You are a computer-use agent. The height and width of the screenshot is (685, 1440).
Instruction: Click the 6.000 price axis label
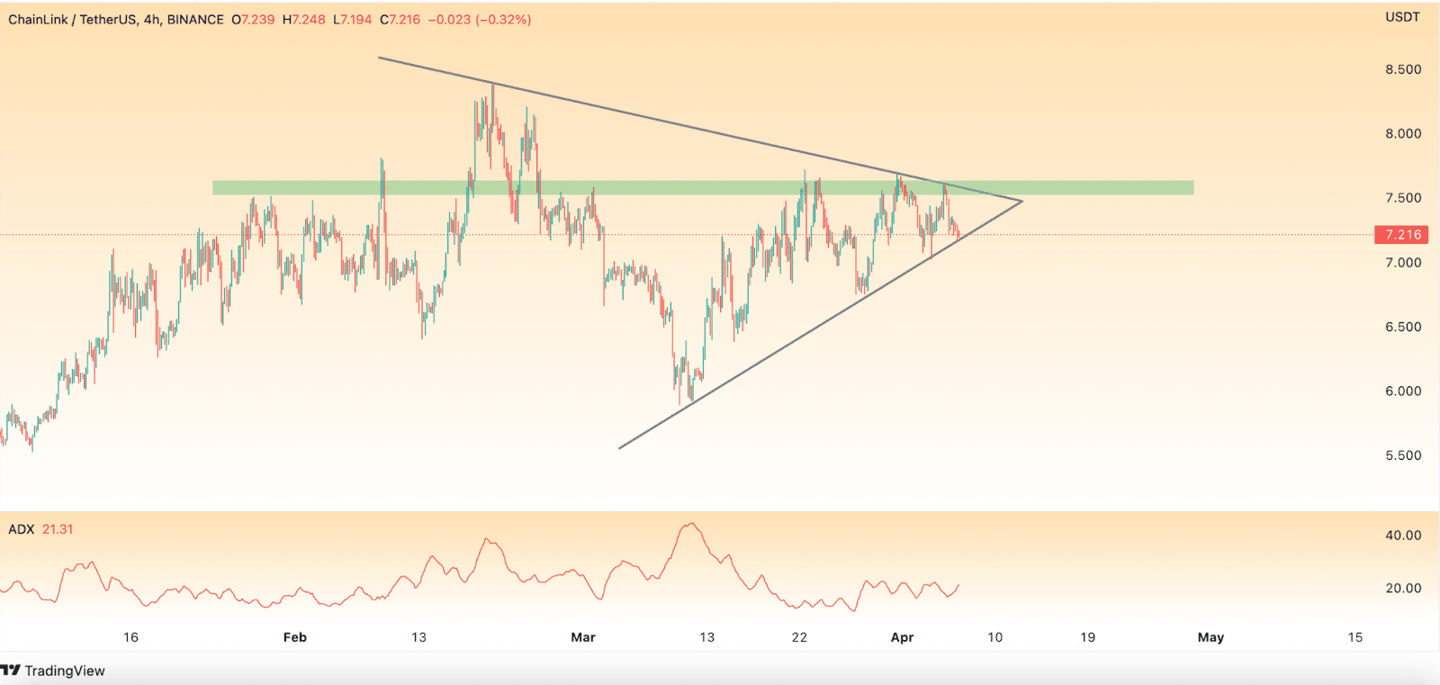pyautogui.click(x=1403, y=392)
